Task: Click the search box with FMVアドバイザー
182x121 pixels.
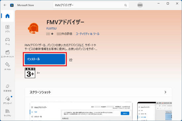Action: click(x=91, y=5)
